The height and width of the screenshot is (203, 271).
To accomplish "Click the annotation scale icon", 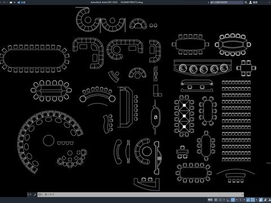I will pyautogui.click(x=270, y=200).
